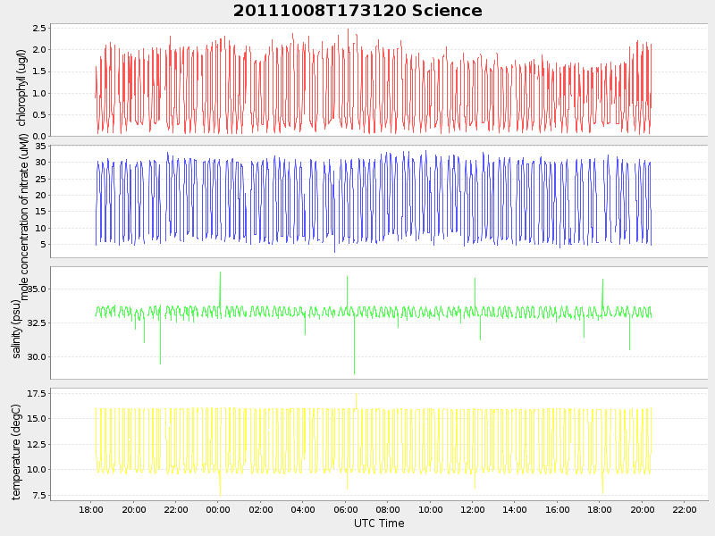The image size is (715, 536).
Task: Select the 16:00 tick on time axis
Action: coord(557,509)
